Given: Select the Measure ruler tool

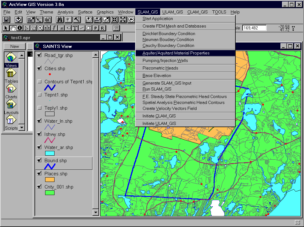Looking at the screenshot, I should click(x=47, y=28).
